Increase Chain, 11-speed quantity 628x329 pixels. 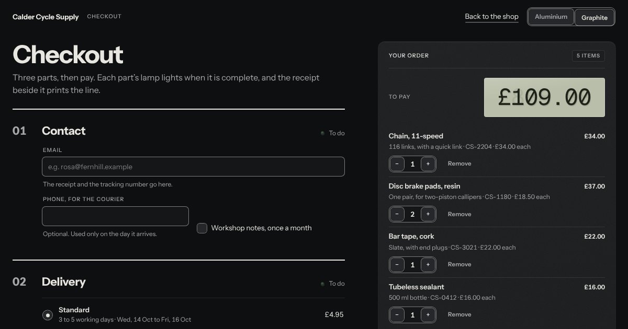coord(428,164)
